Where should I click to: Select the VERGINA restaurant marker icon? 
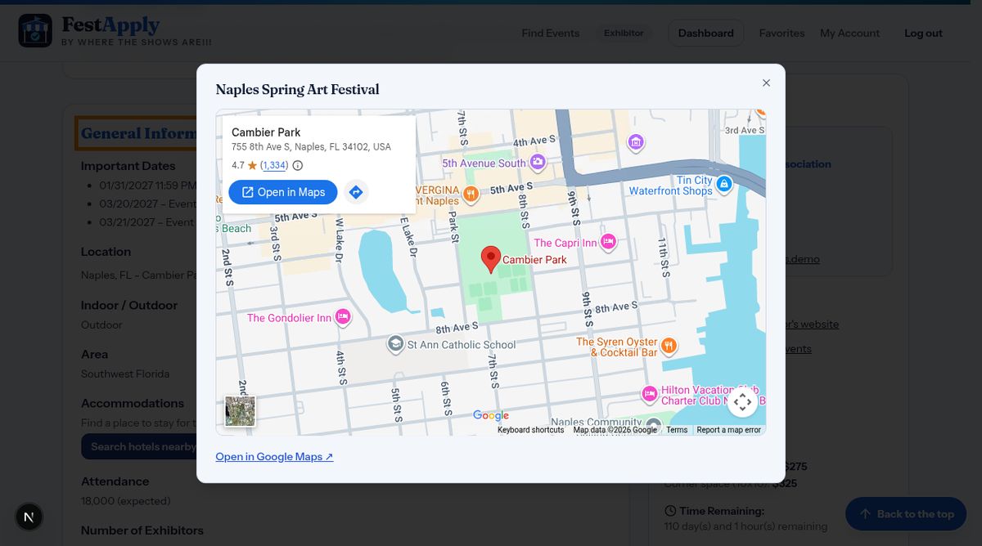click(471, 194)
